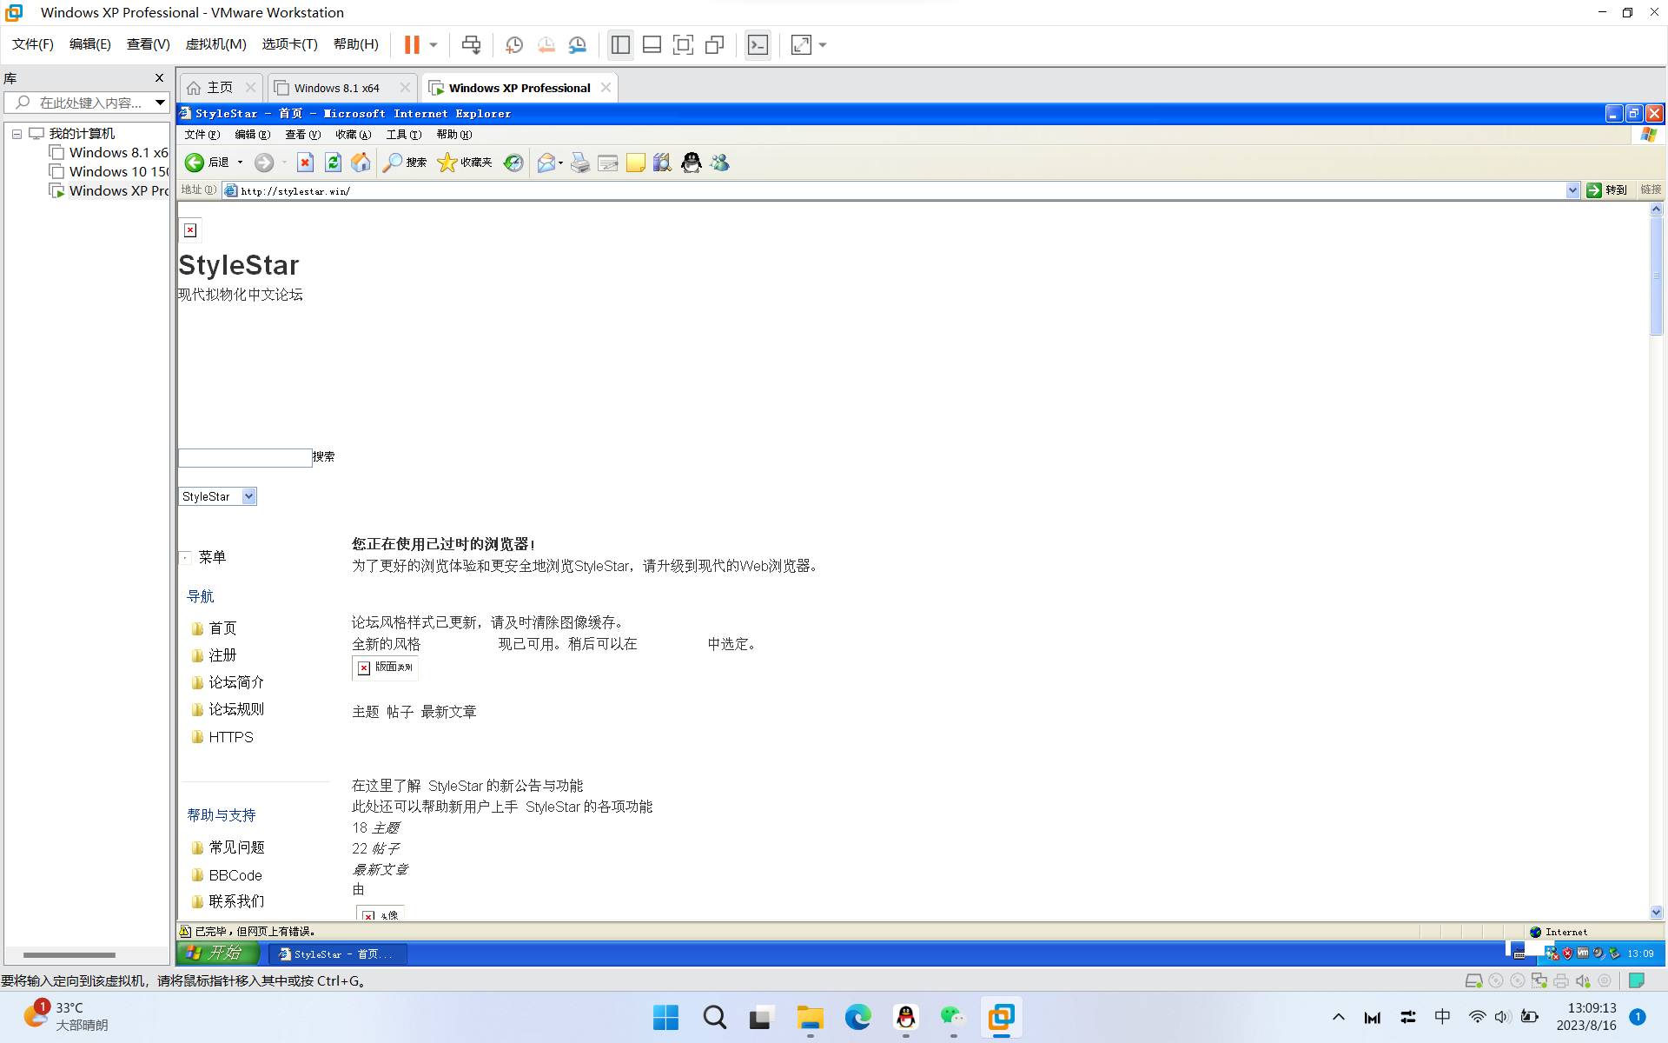Open the IE 工具(T) menu
Image resolution: width=1668 pixels, height=1043 pixels.
point(403,135)
